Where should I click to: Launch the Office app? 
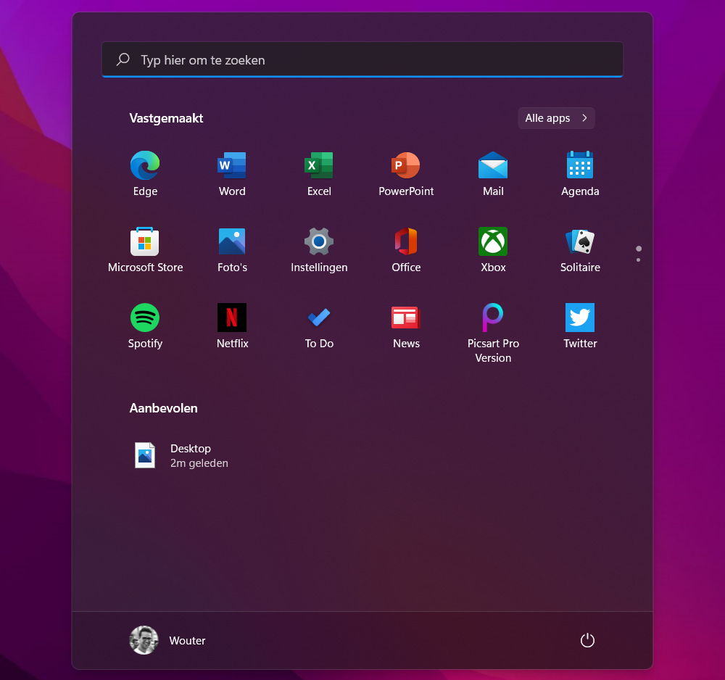click(x=406, y=241)
